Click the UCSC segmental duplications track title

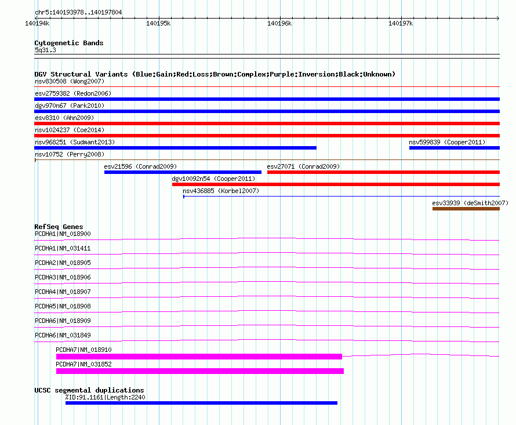tap(89, 390)
